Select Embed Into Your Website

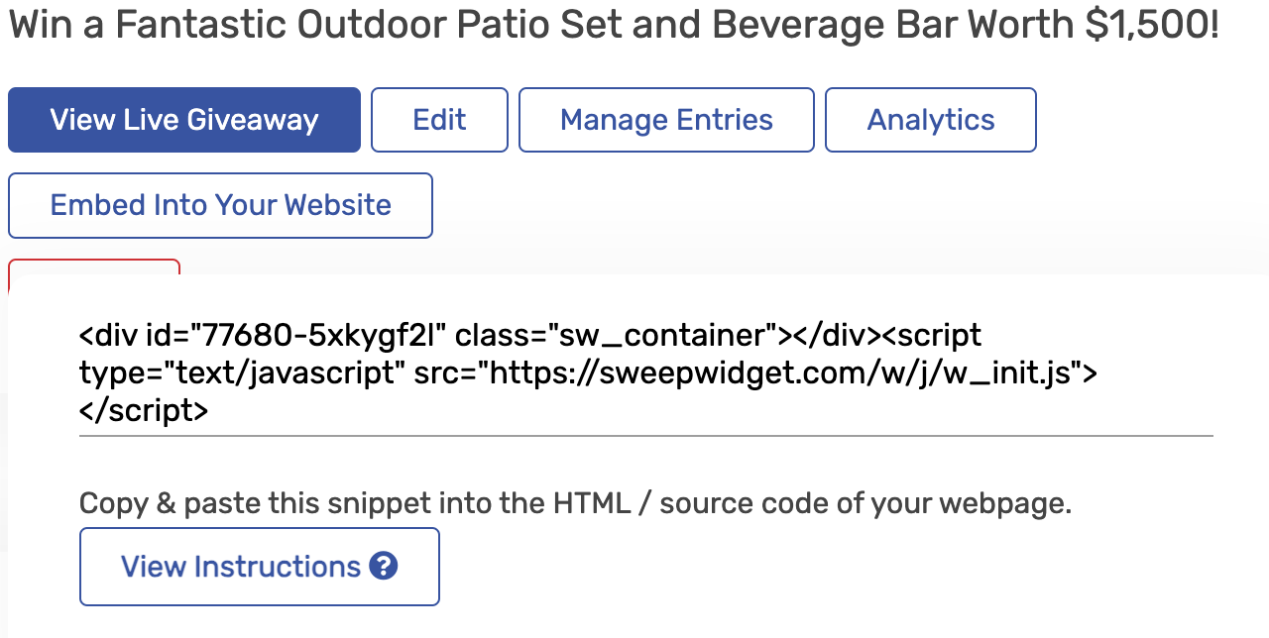click(x=220, y=205)
